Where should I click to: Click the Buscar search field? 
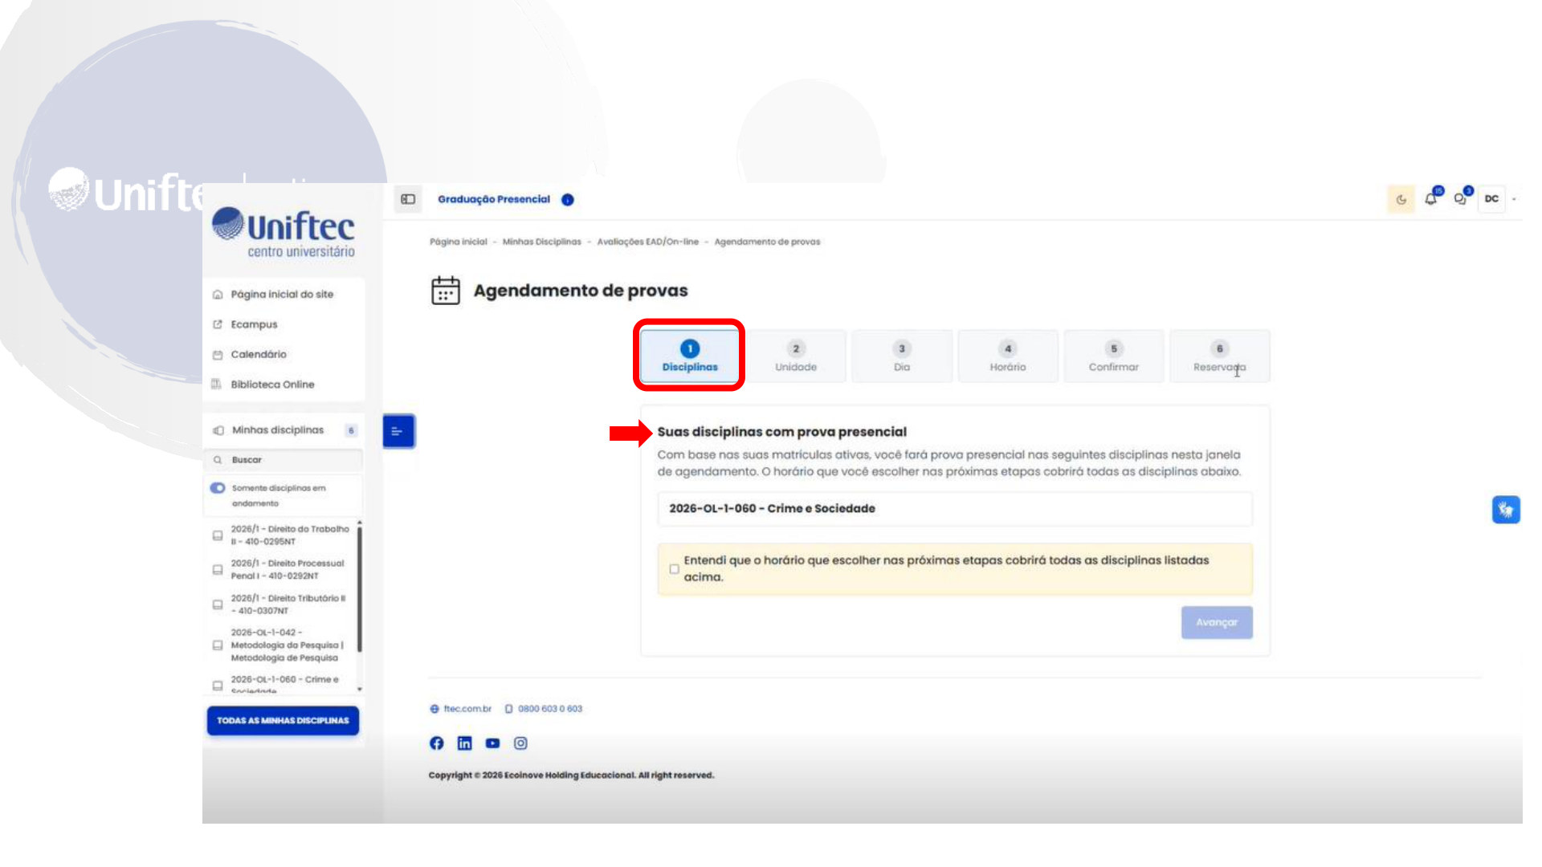(284, 460)
